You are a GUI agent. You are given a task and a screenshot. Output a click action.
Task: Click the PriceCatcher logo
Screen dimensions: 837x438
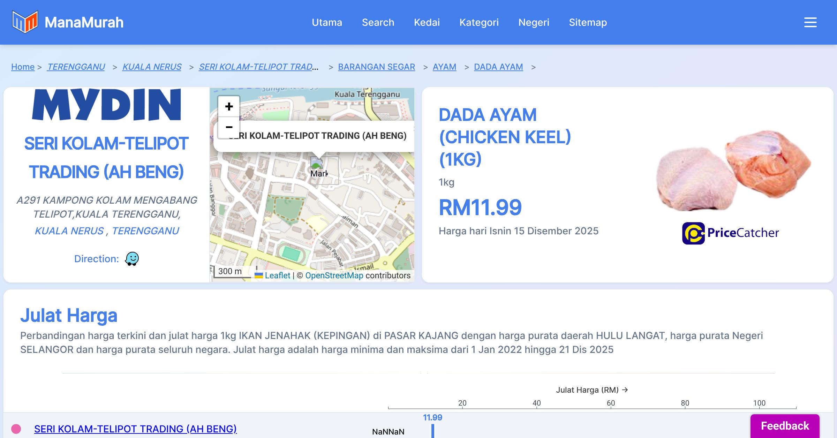click(730, 233)
